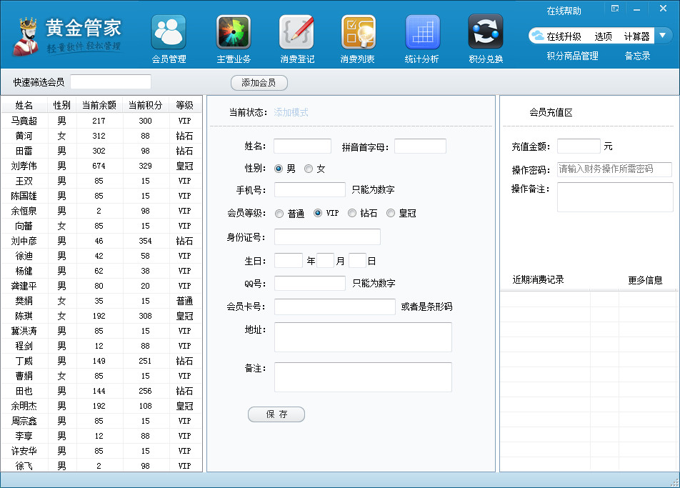Choose 钻石 member level
This screenshot has width=680, height=488.
[x=352, y=213]
